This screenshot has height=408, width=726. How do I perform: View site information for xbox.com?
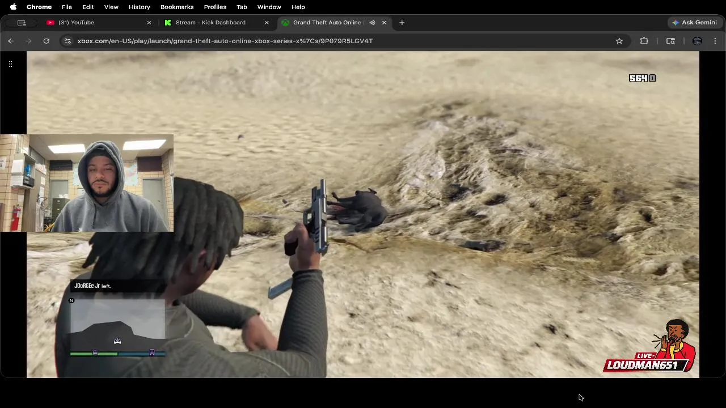tap(67, 41)
